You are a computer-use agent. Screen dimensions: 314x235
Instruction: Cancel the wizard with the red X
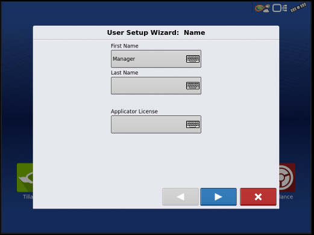pos(258,197)
